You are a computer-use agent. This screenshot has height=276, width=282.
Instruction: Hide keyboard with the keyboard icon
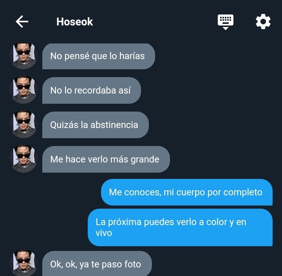click(226, 22)
